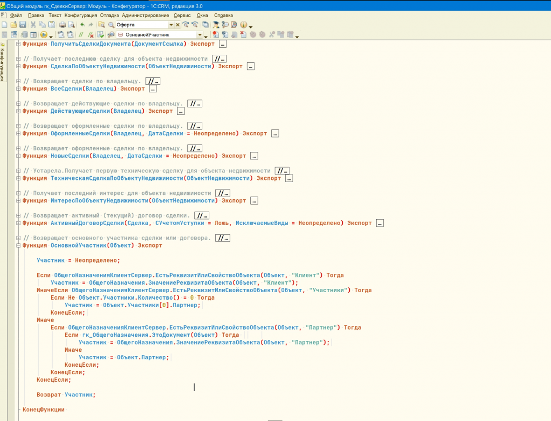Open toolbar options arrow after info icon
The width and height of the screenshot is (551, 421).
(251, 26)
